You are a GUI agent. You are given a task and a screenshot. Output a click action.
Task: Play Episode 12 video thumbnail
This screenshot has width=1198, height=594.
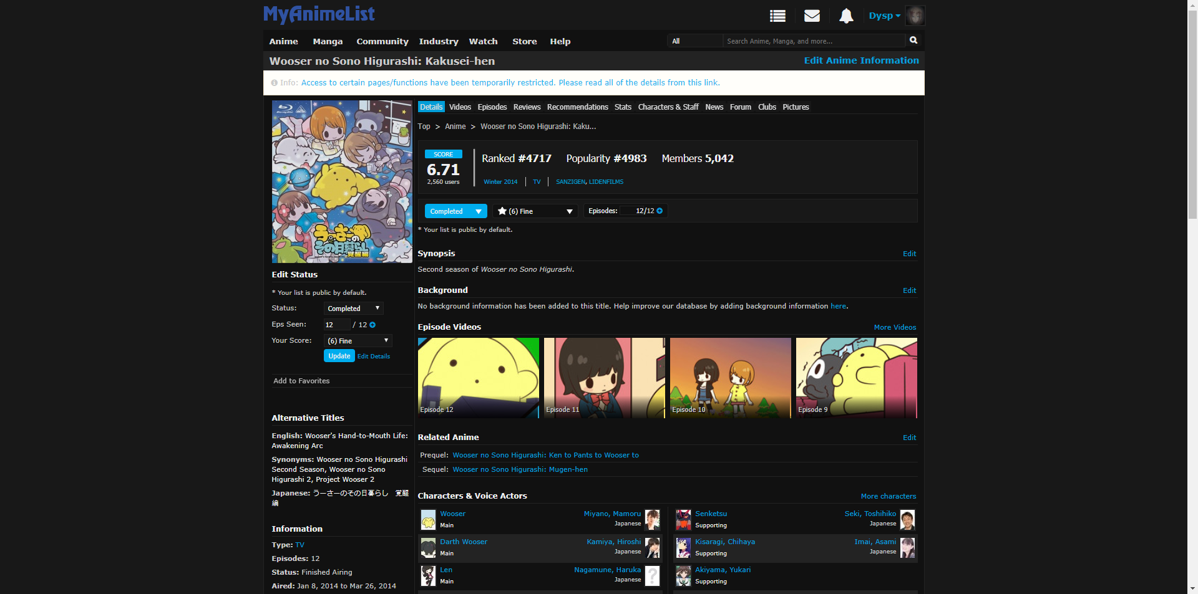coord(478,378)
